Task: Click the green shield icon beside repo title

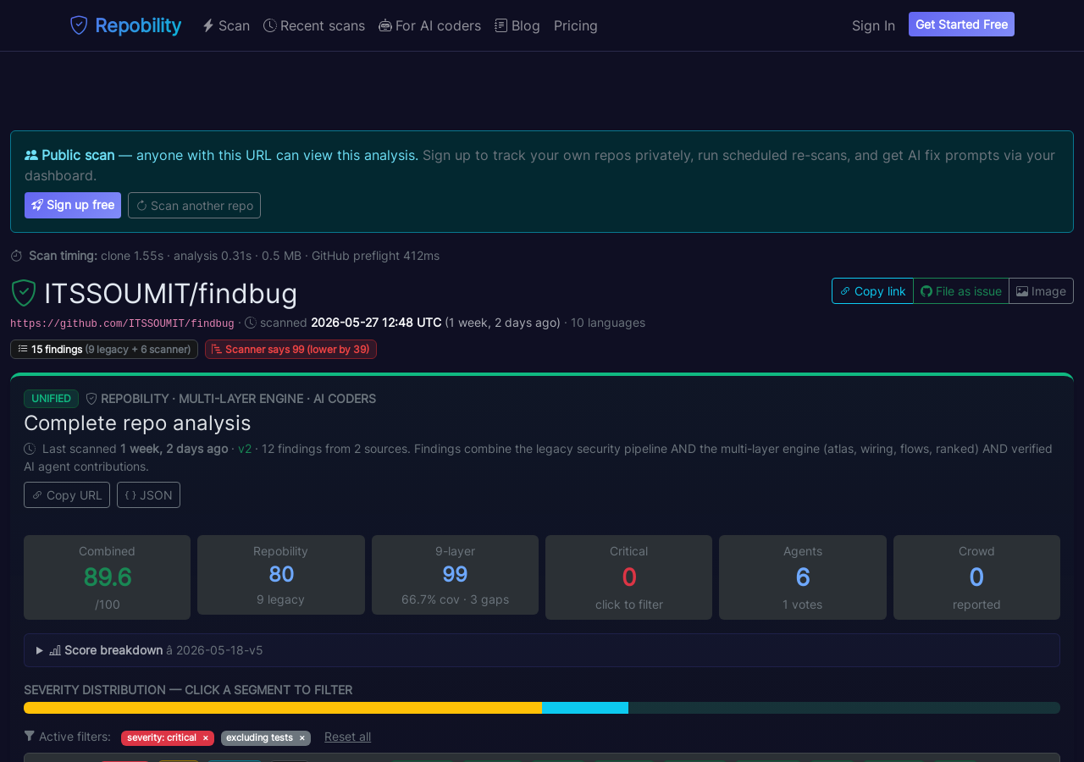Action: coord(24,293)
